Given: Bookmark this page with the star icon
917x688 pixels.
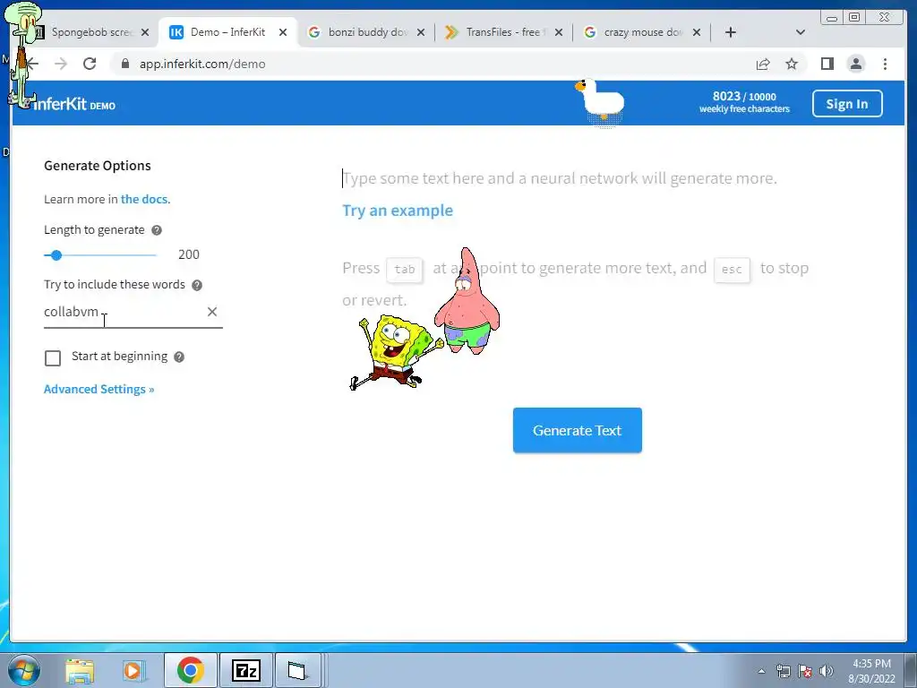Looking at the screenshot, I should [x=792, y=64].
